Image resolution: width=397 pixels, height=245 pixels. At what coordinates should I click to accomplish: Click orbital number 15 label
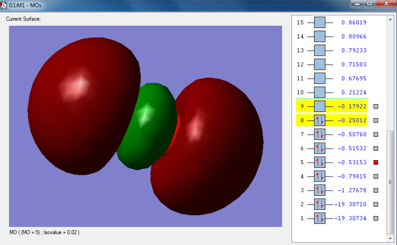point(300,22)
